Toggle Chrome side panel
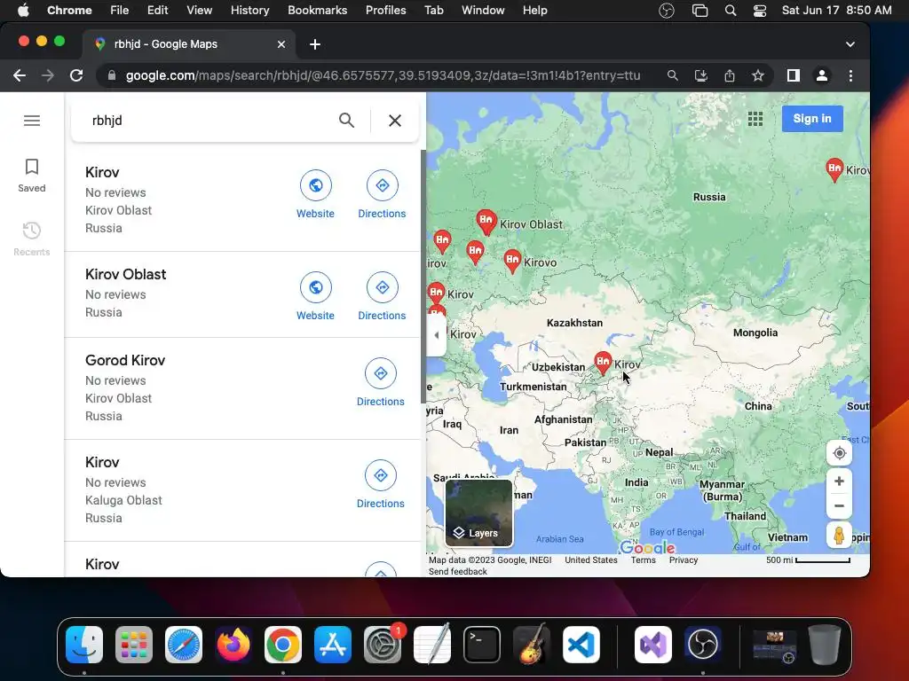Screen dimensions: 909x681 (793, 76)
